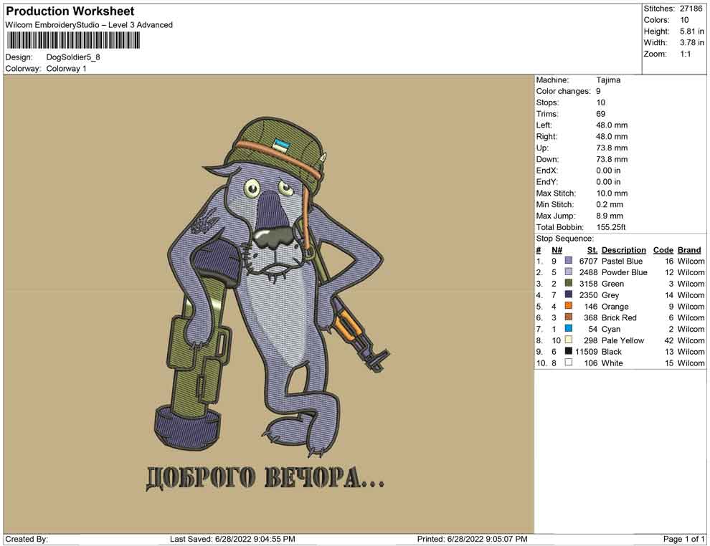
Task: Click the Production Worksheet title
Action: 70,11
